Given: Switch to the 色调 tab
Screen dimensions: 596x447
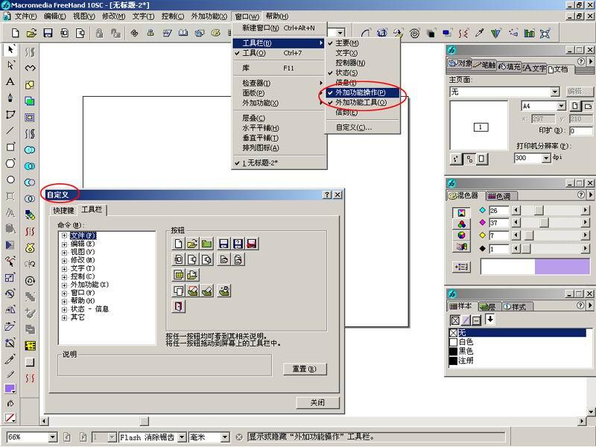Looking at the screenshot, I should pos(501,196).
